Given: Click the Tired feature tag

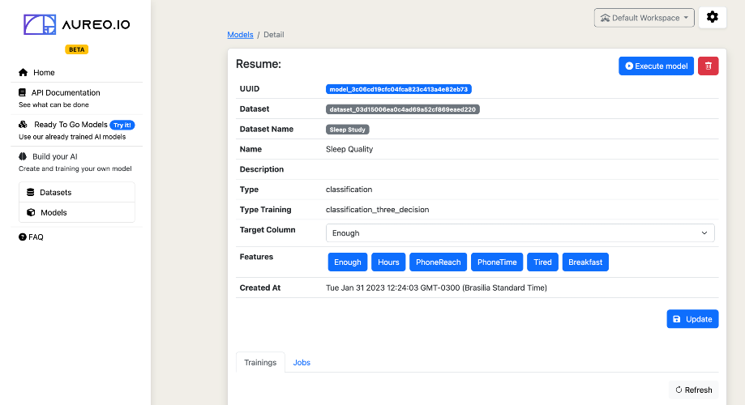Looking at the screenshot, I should pyautogui.click(x=542, y=262).
